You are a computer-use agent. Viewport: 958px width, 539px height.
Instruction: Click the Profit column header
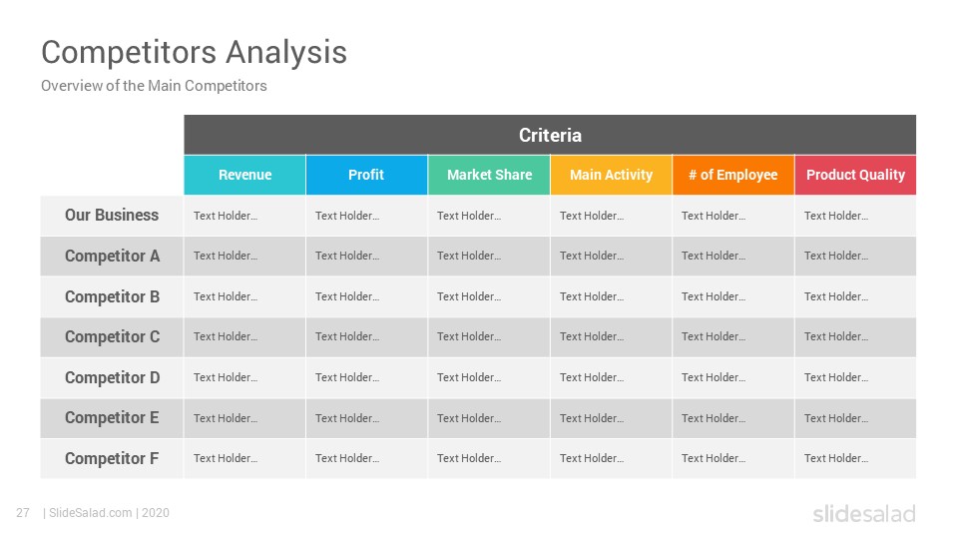tap(366, 175)
